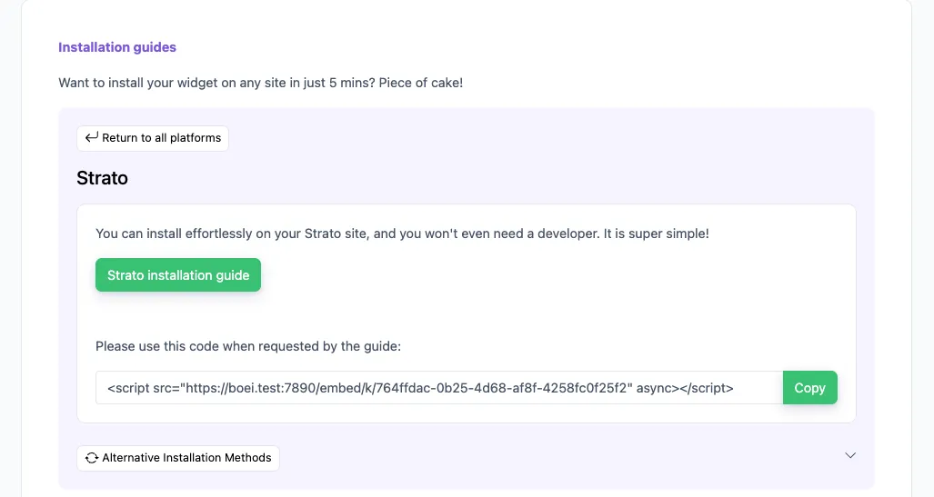934x497 pixels.
Task: Click the return arrow icon
Action: pos(91,138)
